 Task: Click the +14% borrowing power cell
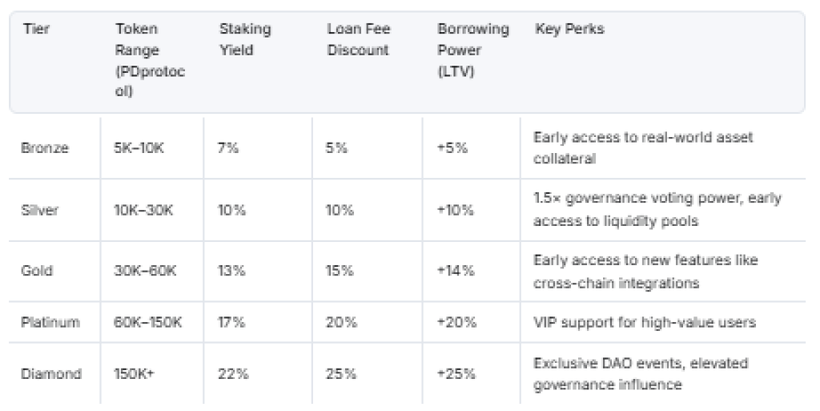[456, 271]
